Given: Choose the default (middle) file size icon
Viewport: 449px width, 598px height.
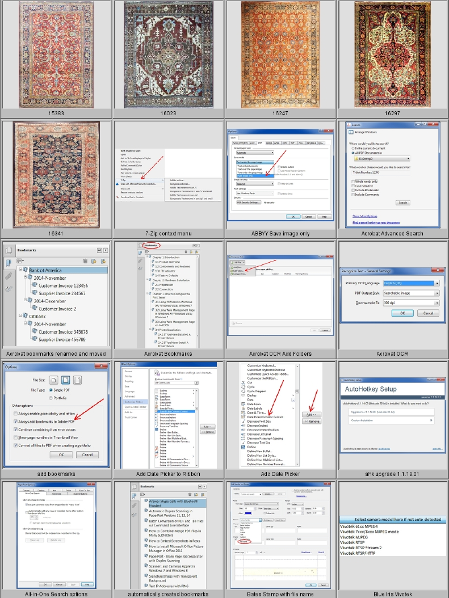Looking at the screenshot, I should pos(66,380).
